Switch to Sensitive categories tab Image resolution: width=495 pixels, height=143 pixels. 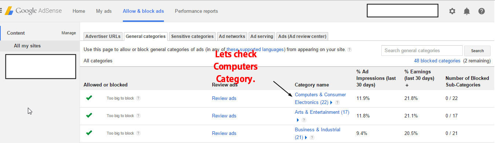tap(192, 36)
